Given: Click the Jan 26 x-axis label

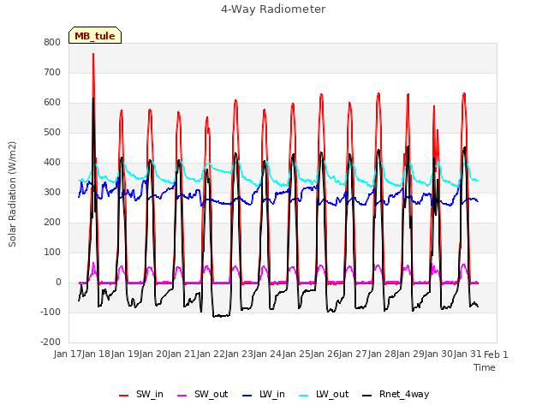Looking at the screenshot, I should click(x=325, y=354).
